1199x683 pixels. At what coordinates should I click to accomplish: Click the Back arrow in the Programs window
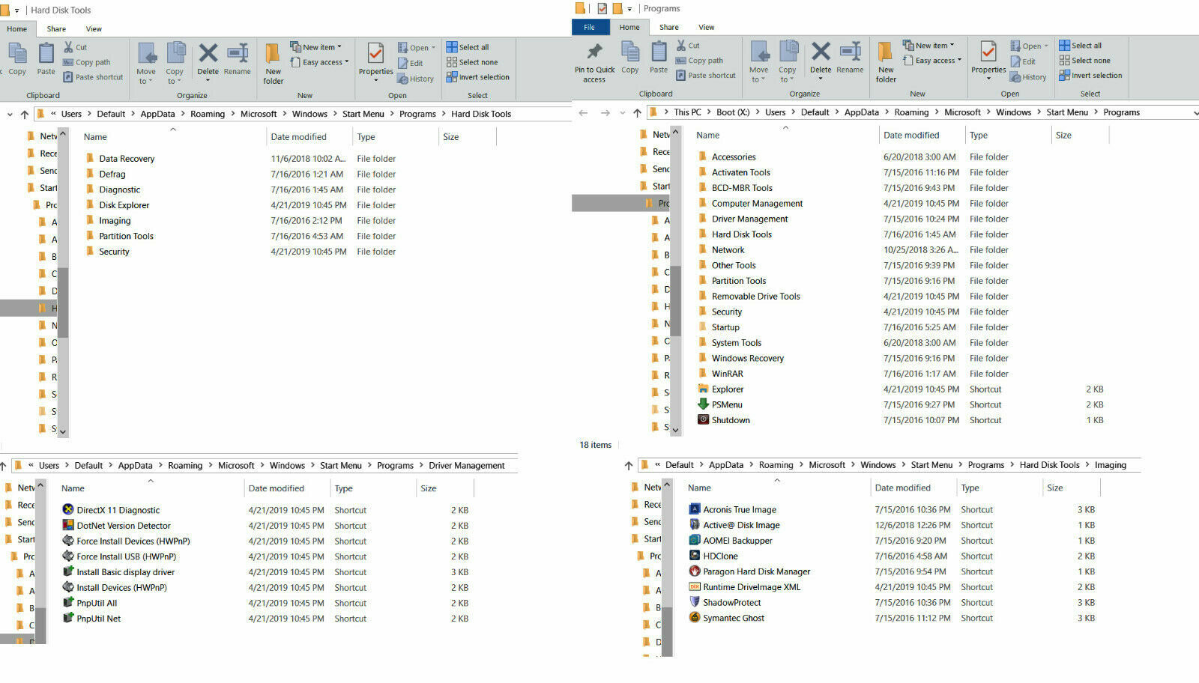tap(583, 113)
